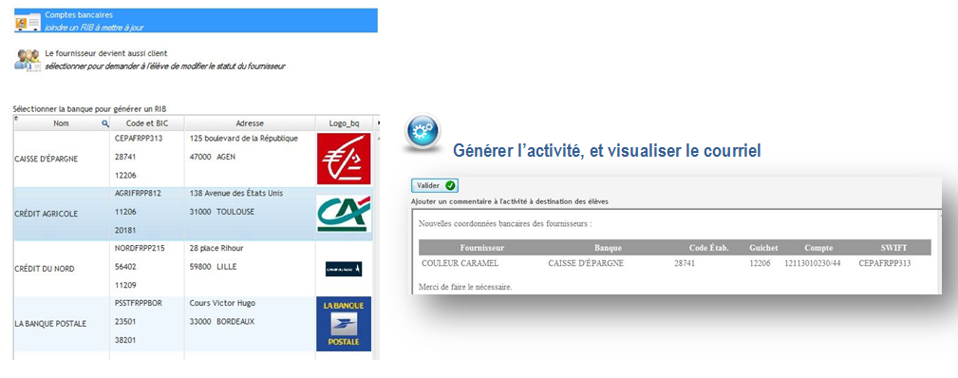The height and width of the screenshot is (378, 958).
Task: Click the green checkmark on Valider
Action: click(450, 185)
